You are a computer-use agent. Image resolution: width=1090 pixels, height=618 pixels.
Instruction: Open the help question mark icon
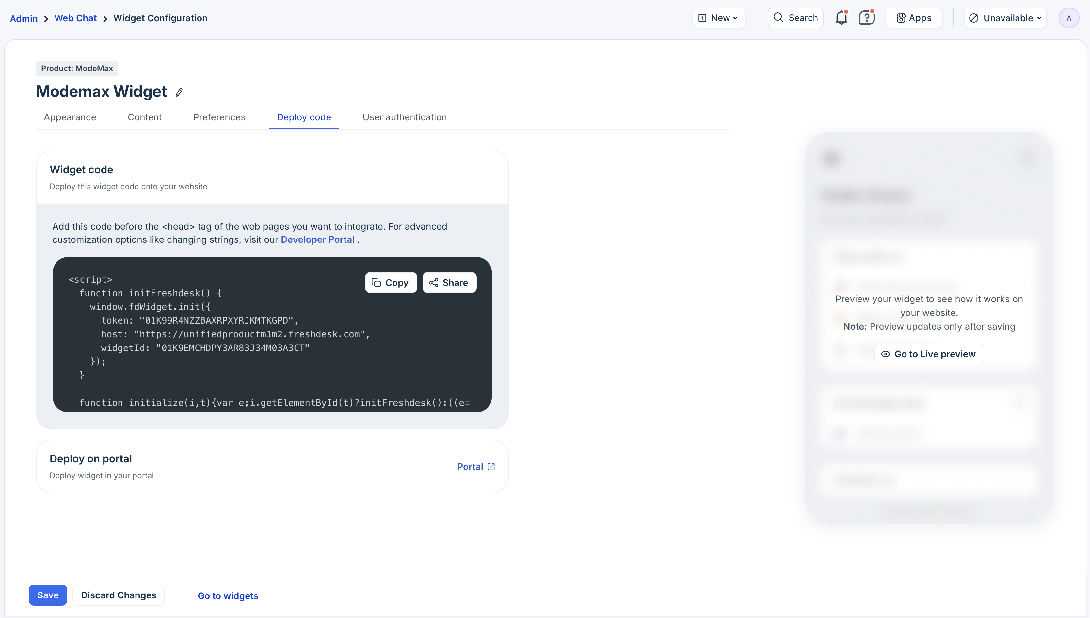click(x=866, y=18)
